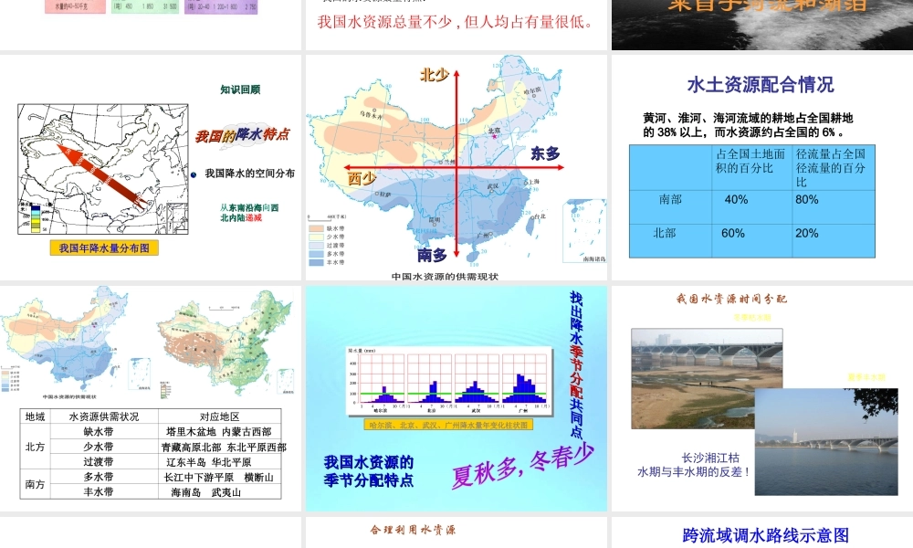This screenshot has height=548, width=913.
Task: Click the 海南岛 武夷山 cell
Action: point(219,492)
